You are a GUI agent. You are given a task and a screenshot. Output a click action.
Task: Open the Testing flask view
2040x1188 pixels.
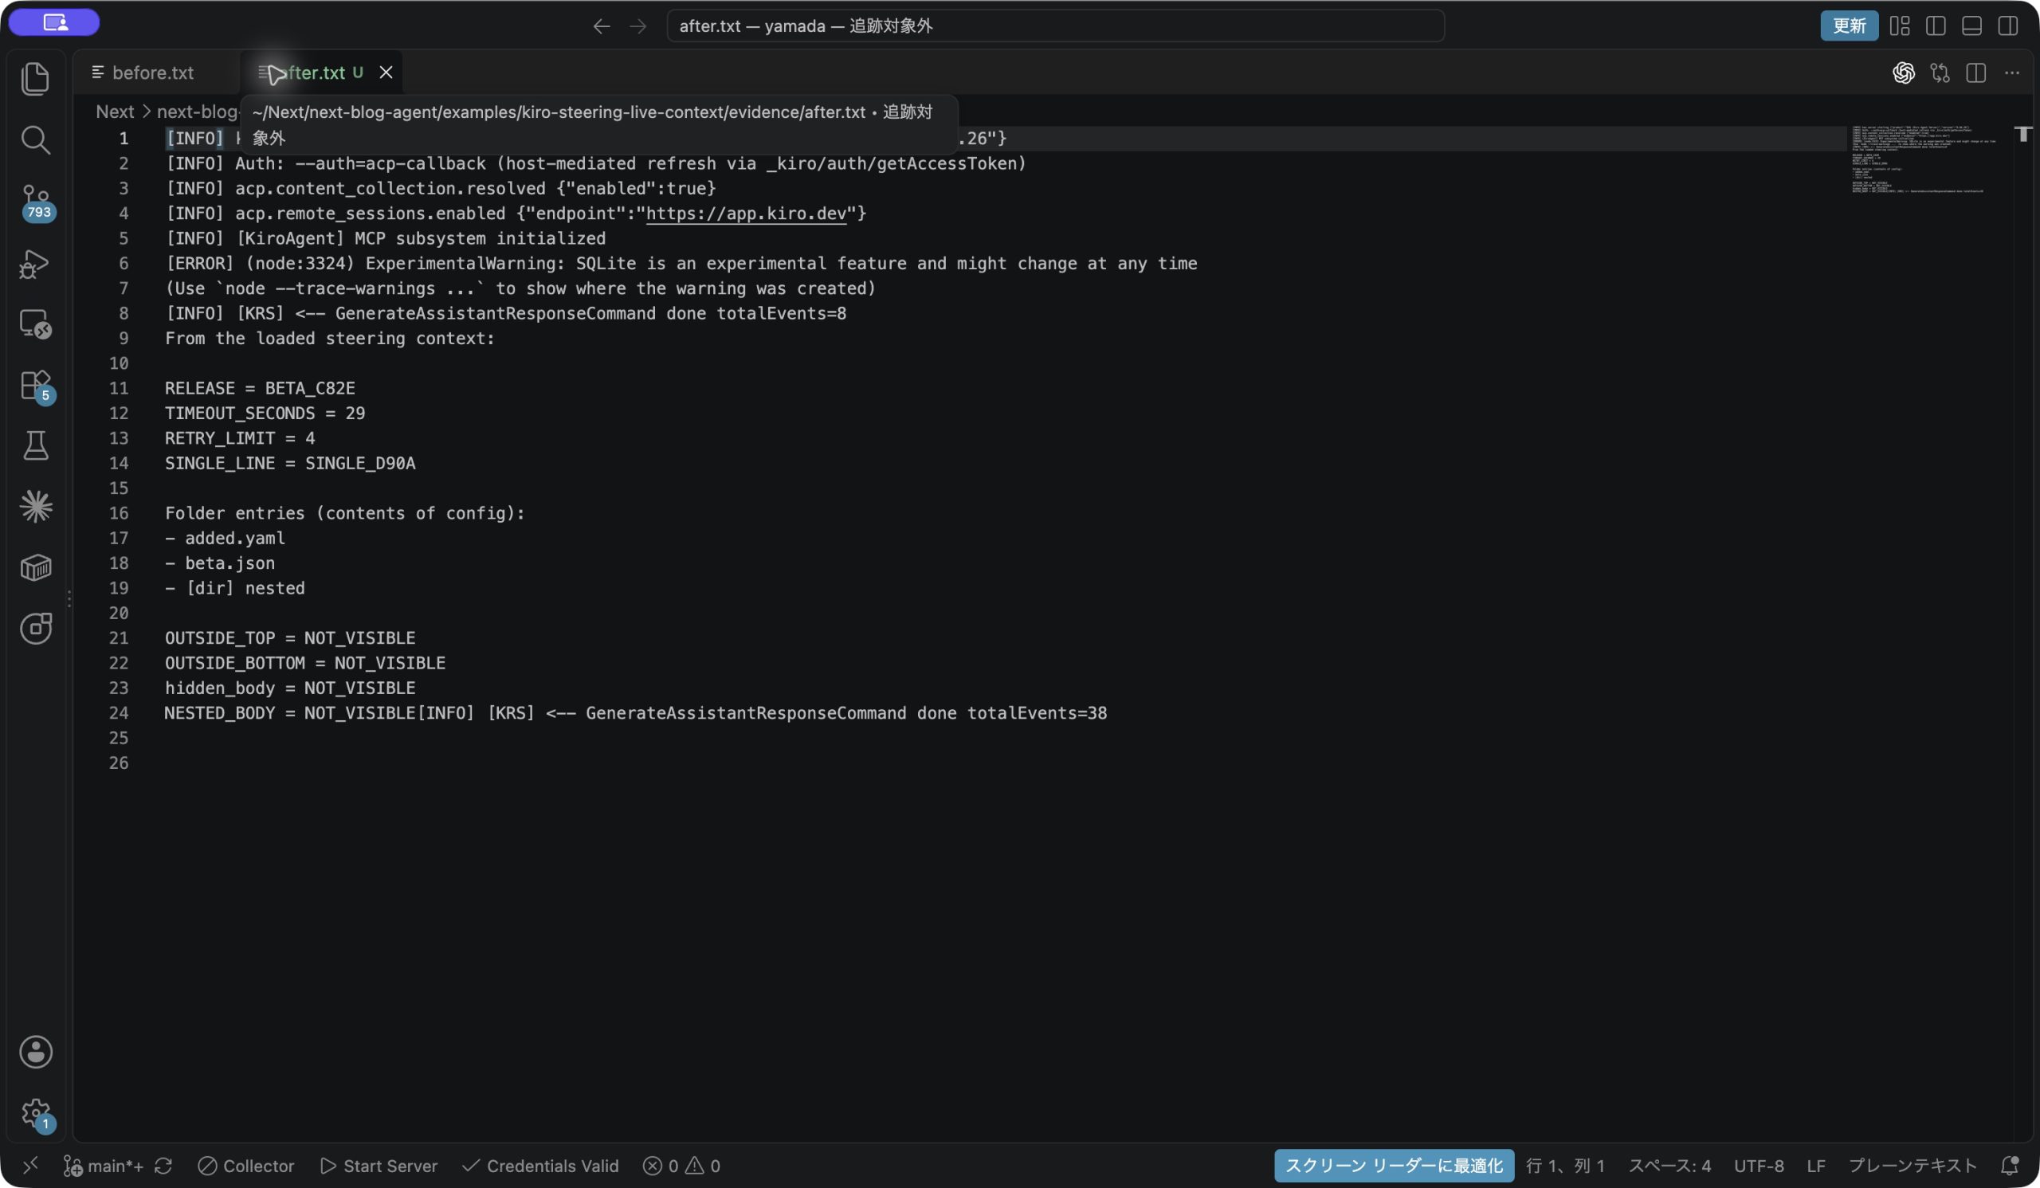pyautogui.click(x=36, y=445)
